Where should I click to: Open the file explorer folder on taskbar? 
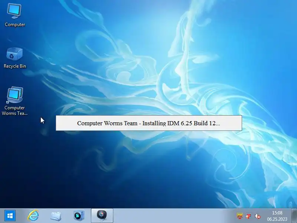pyautogui.click(x=56, y=216)
